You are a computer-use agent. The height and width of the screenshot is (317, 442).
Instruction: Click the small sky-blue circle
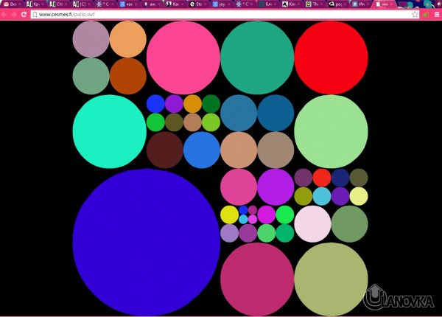tap(322, 196)
